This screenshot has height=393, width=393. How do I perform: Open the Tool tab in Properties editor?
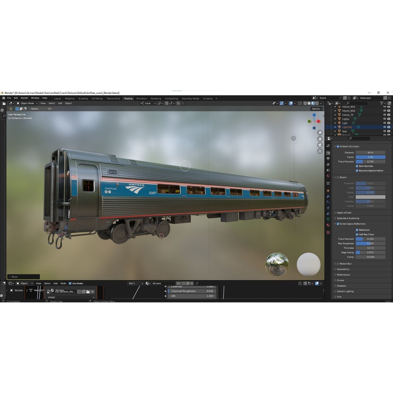[x=328, y=146]
